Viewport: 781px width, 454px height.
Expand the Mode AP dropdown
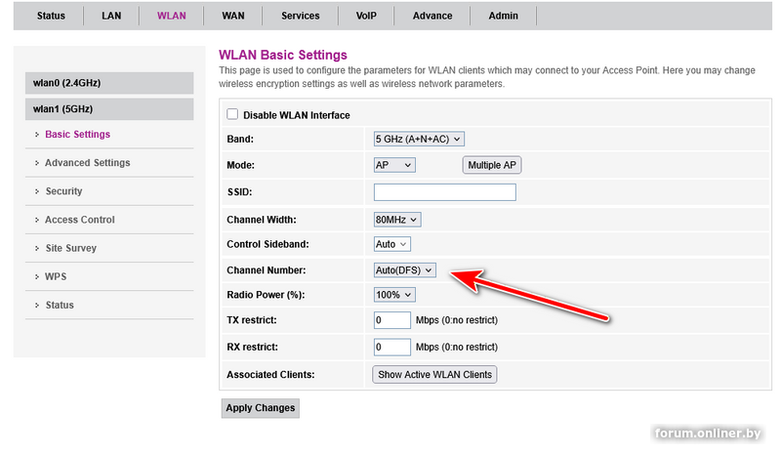[394, 165]
